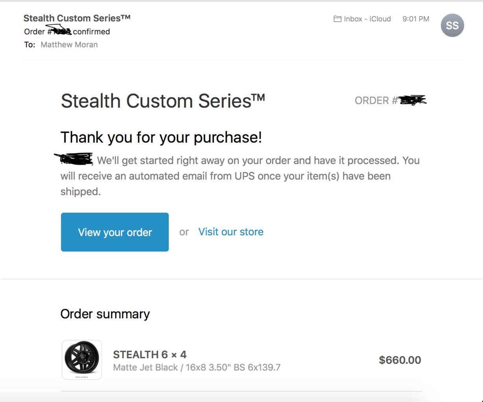Select the Matthew Moran recipient name
The width and height of the screenshot is (483, 402).
pyautogui.click(x=69, y=45)
